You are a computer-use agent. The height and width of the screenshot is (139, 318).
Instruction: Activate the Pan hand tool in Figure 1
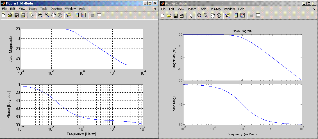(x=53, y=15)
